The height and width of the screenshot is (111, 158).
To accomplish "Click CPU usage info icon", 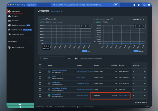I will coord(55,19).
